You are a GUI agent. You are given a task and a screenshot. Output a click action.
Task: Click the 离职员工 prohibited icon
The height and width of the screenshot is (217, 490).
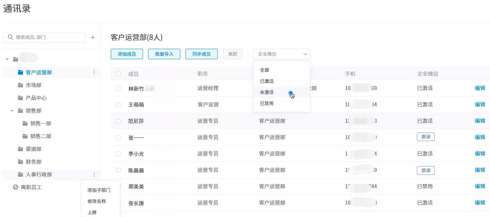15,188
